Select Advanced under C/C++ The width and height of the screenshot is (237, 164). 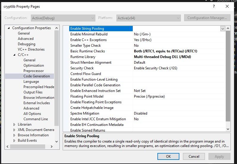(31, 108)
